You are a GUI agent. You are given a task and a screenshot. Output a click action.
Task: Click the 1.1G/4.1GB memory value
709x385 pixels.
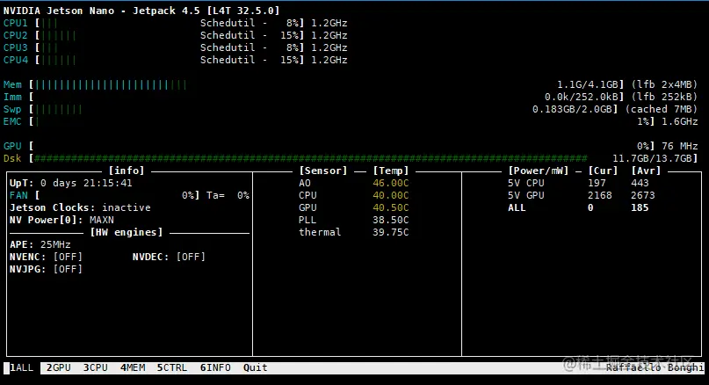point(588,84)
